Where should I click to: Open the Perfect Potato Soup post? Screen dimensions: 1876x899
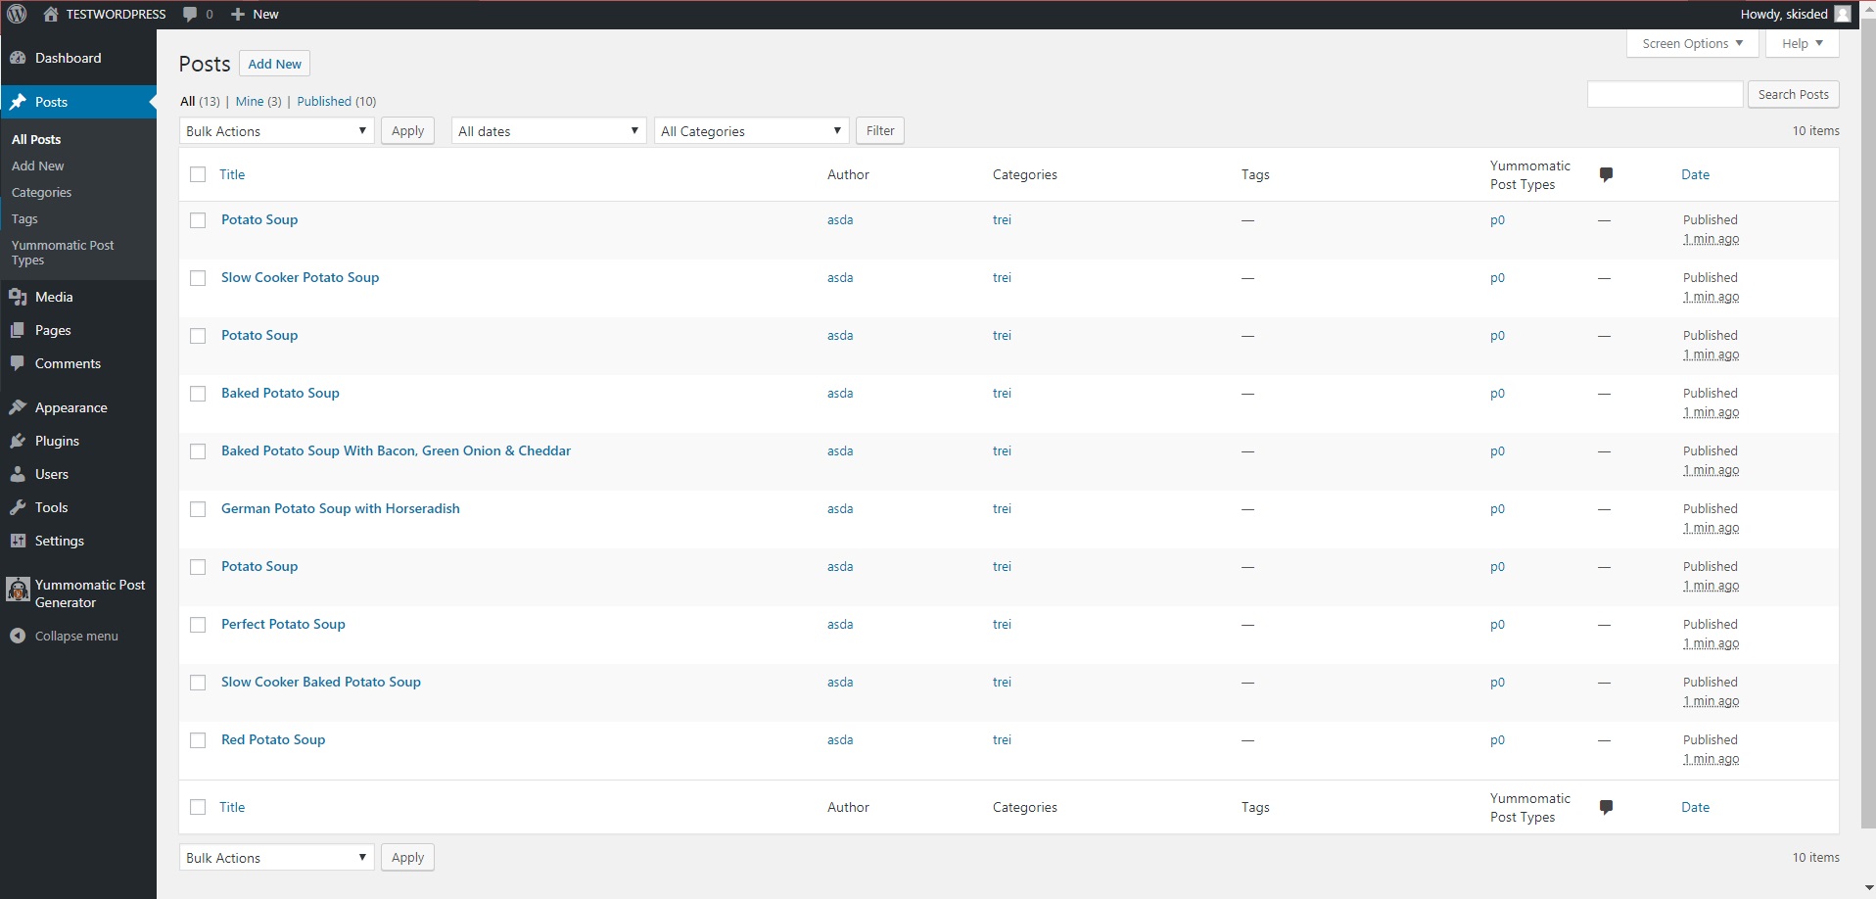[283, 624]
